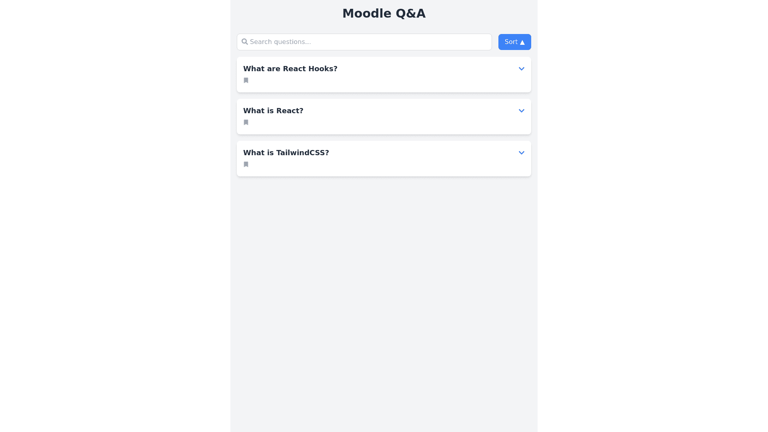This screenshot has height=432, width=768.
Task: Select the "What is TailwindCSS?" question title
Action: tap(286, 153)
